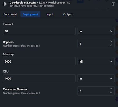
Task: Go to the Output tab
Action: click(68, 14)
